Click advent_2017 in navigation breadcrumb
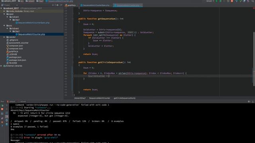The image size is (255, 143). (9, 1)
